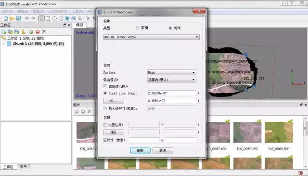Click the Save project floppy icon
The image size is (308, 176).
19,18
